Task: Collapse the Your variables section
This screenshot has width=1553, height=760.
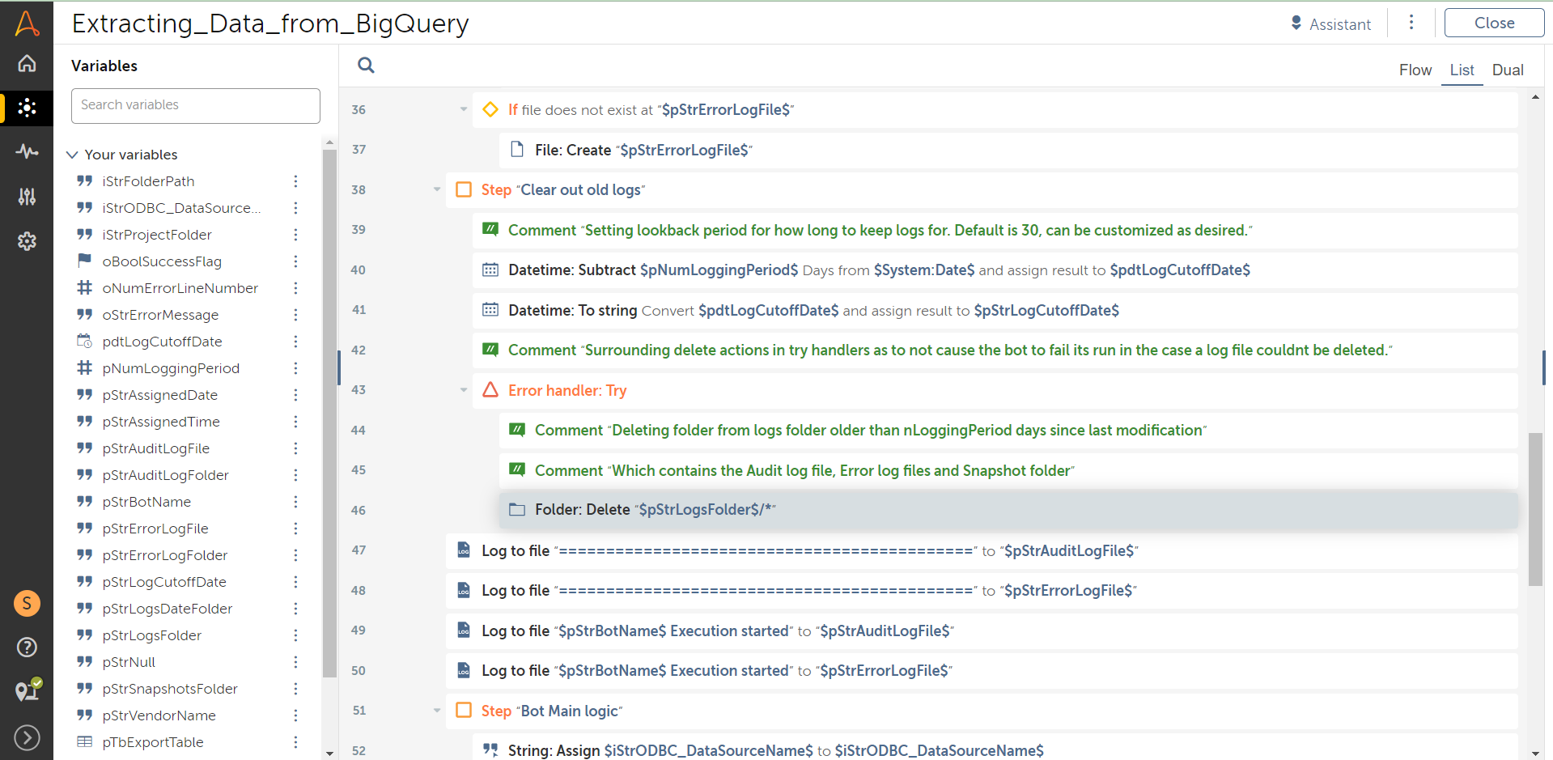Action: [73, 155]
